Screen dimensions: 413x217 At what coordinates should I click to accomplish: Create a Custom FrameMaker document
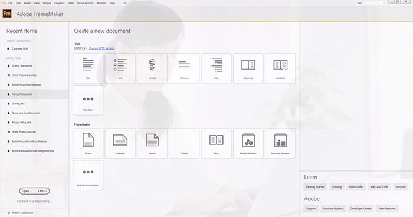pos(152,143)
